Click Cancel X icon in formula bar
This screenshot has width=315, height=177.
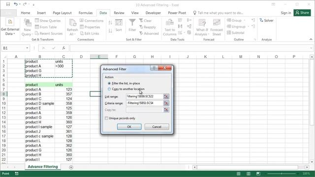[43, 48]
